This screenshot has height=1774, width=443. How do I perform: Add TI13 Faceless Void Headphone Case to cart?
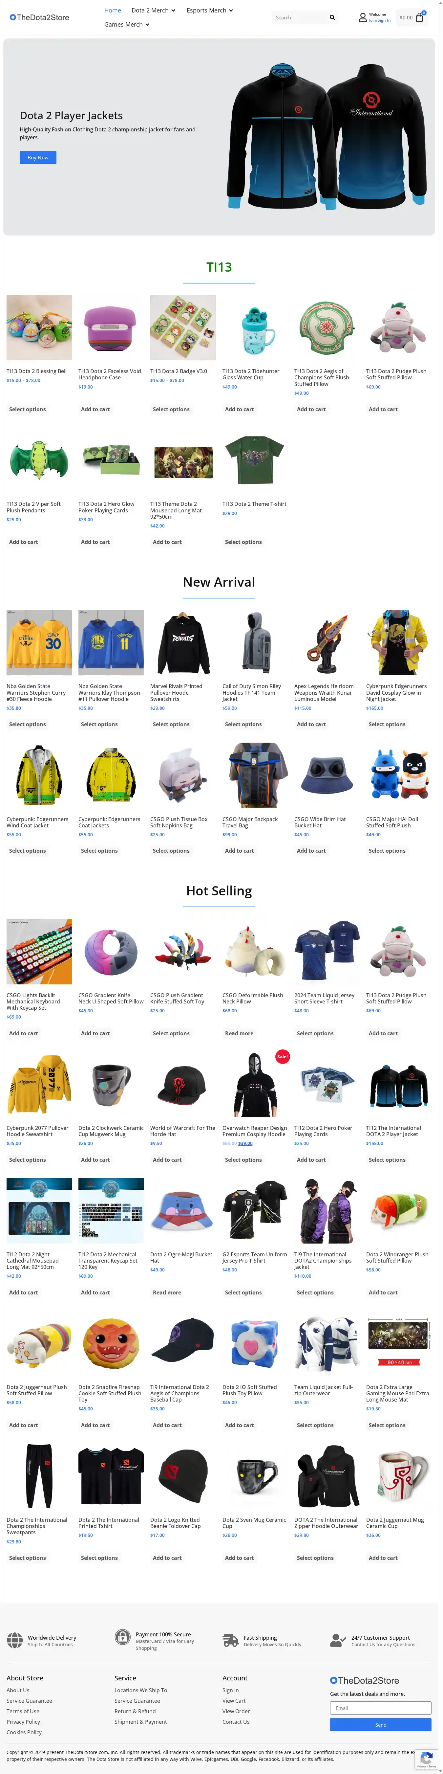click(95, 409)
